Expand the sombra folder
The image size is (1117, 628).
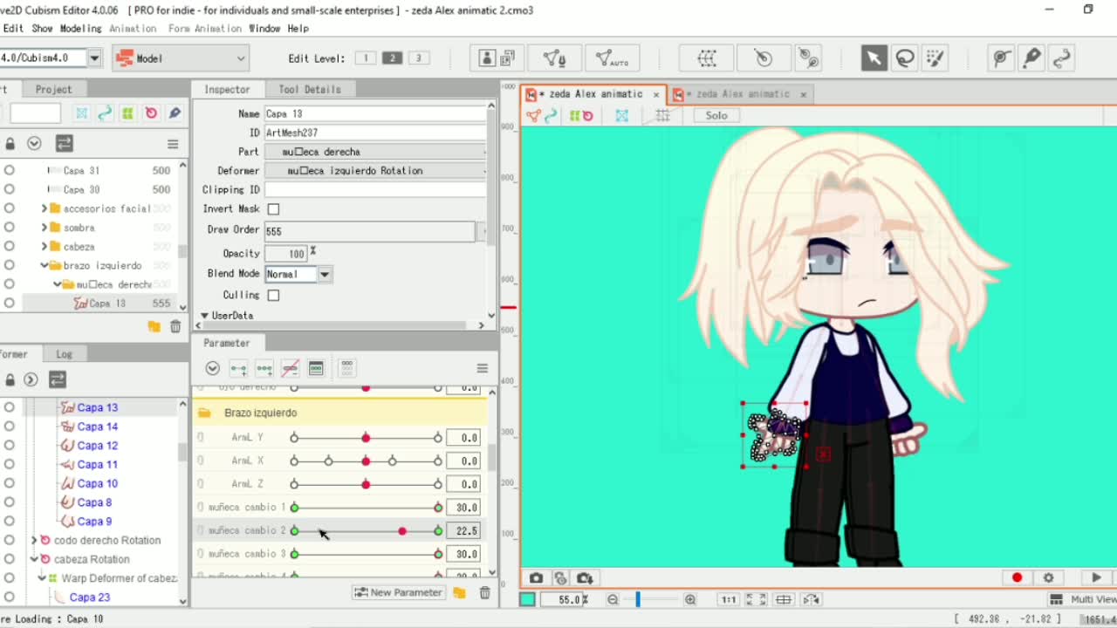click(x=45, y=228)
